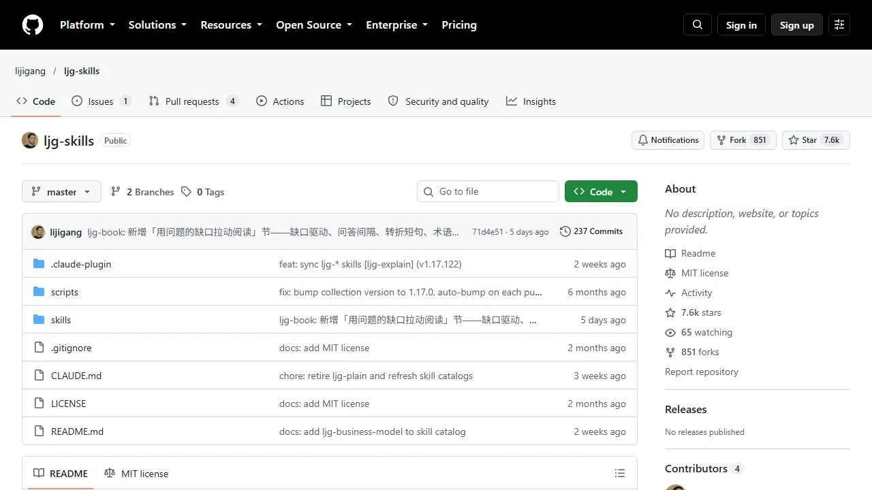This screenshot has height=490, width=872.
Task: Expand the Solutions menu
Action: point(157,24)
